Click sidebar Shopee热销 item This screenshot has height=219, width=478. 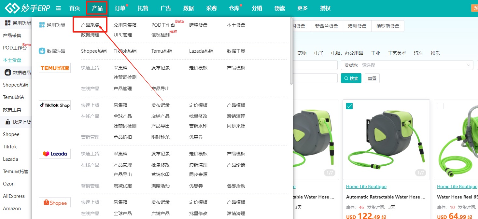tap(16, 85)
